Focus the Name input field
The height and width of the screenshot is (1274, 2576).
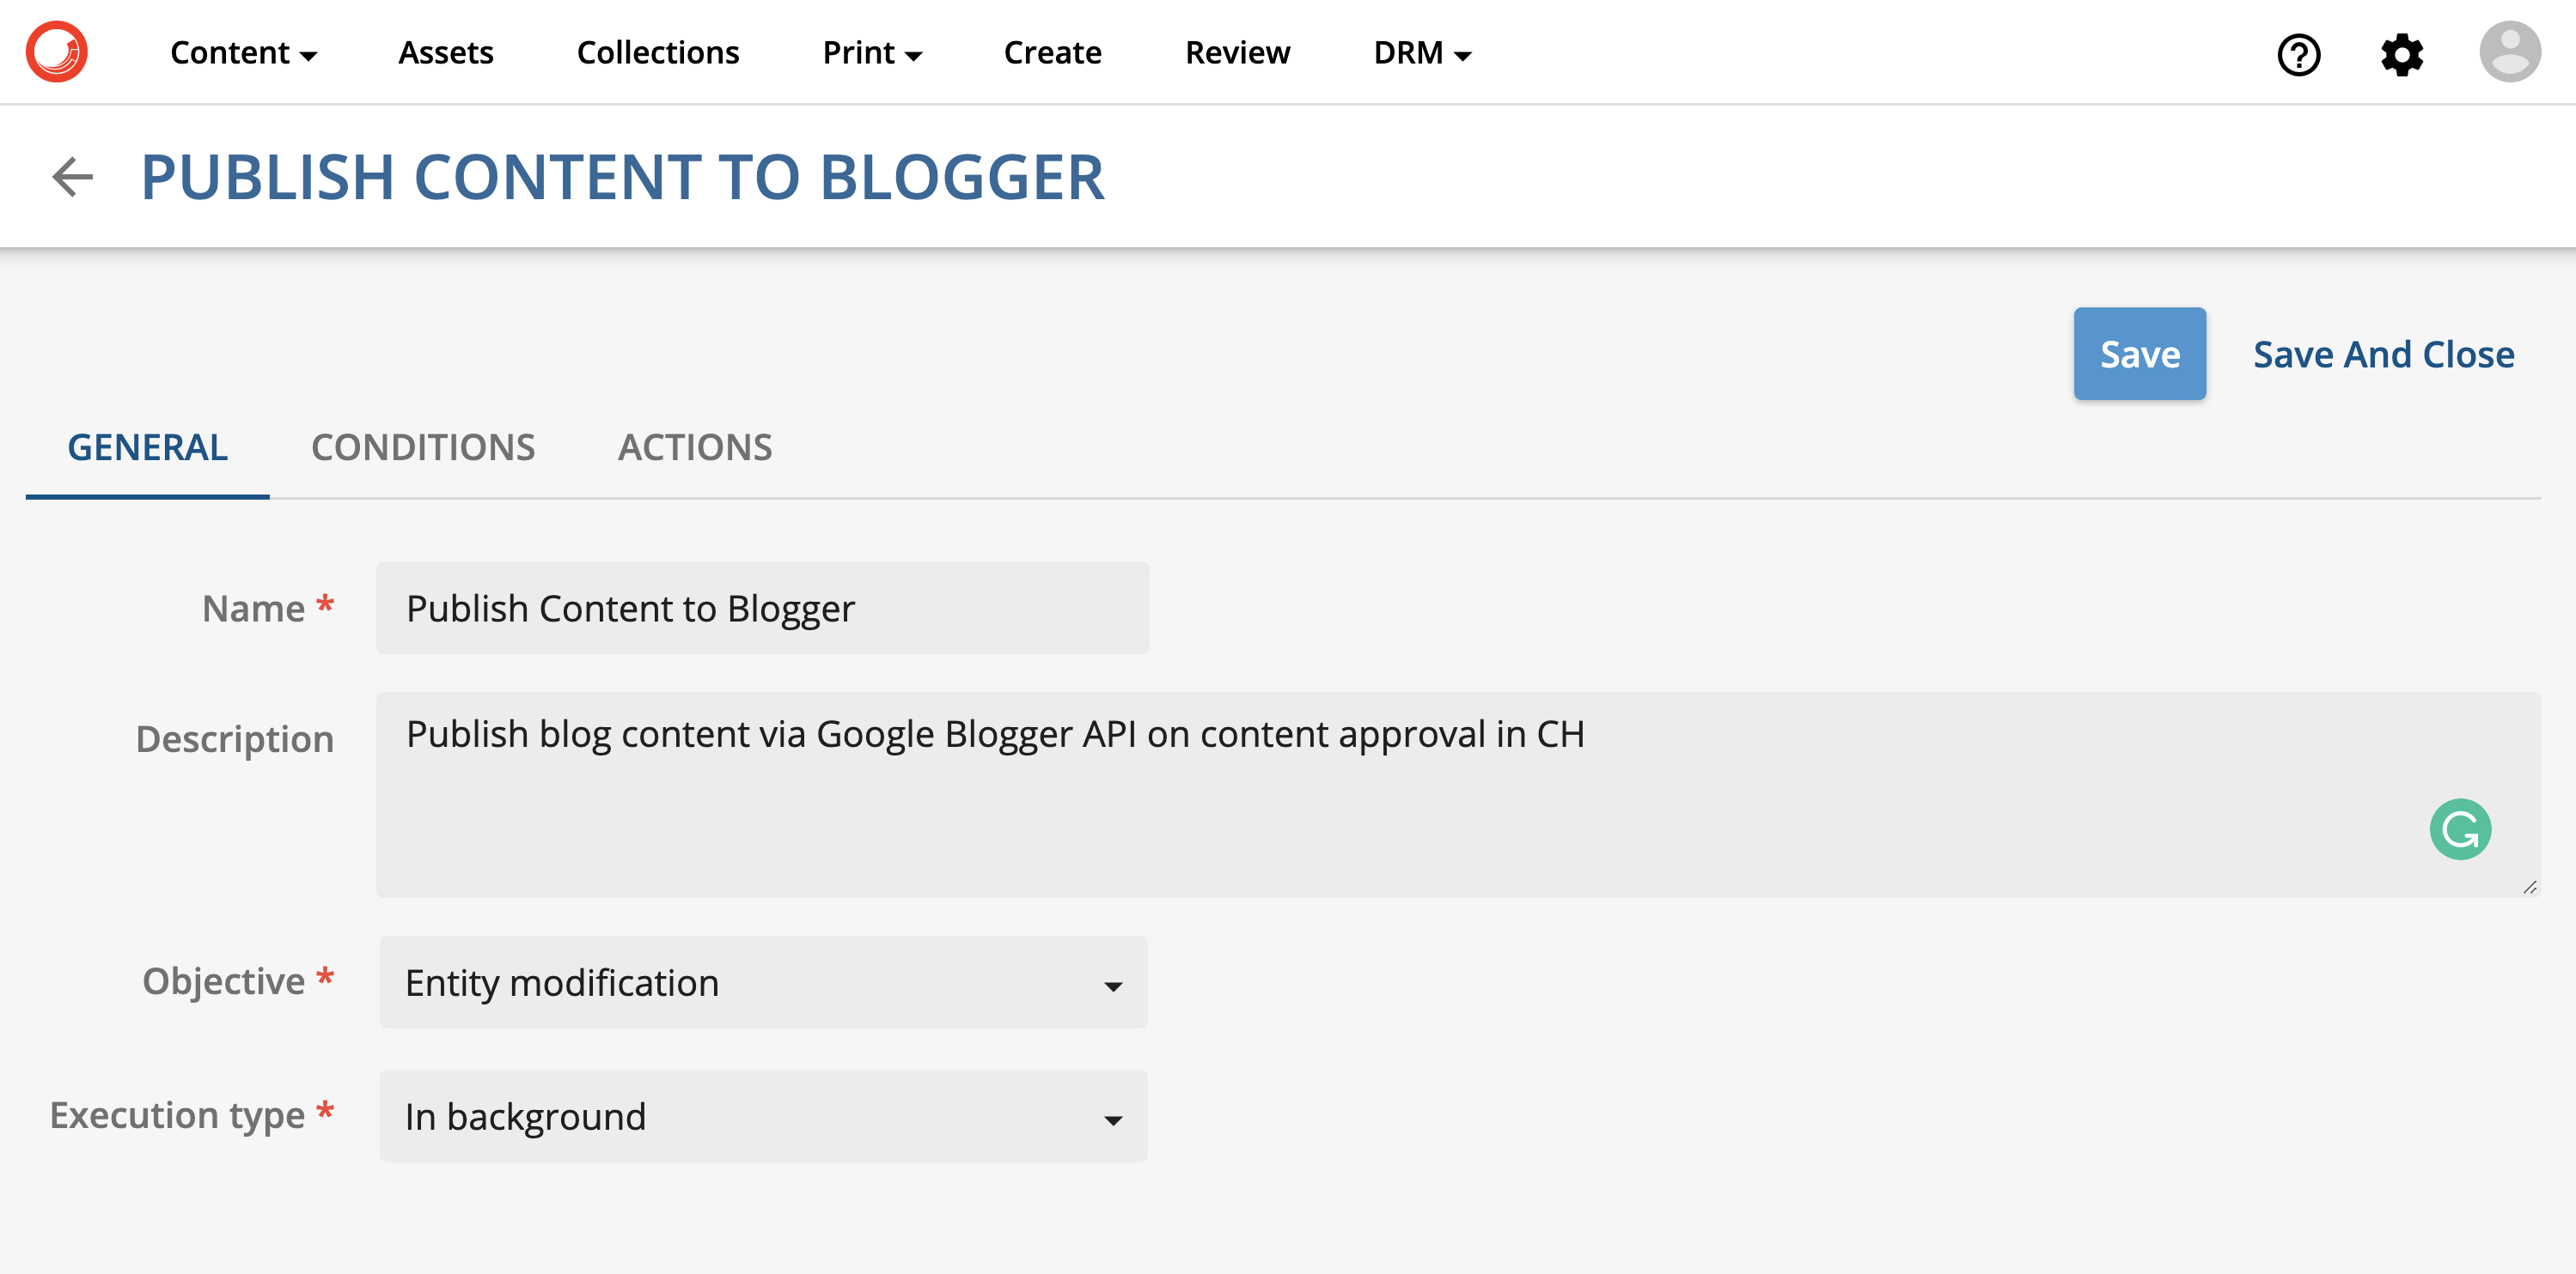(763, 609)
